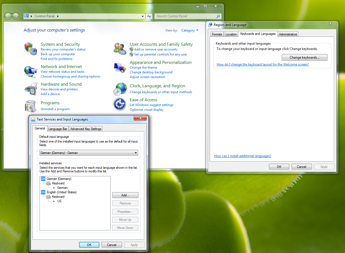The height and width of the screenshot is (253, 345).
Task: Open Find and fix problems link
Action: pos(57,59)
